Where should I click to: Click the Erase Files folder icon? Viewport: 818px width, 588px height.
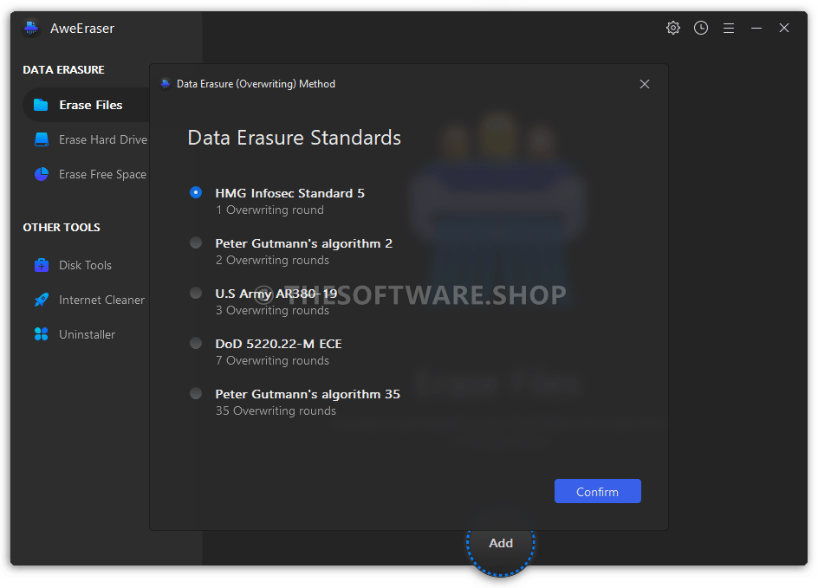(41, 105)
